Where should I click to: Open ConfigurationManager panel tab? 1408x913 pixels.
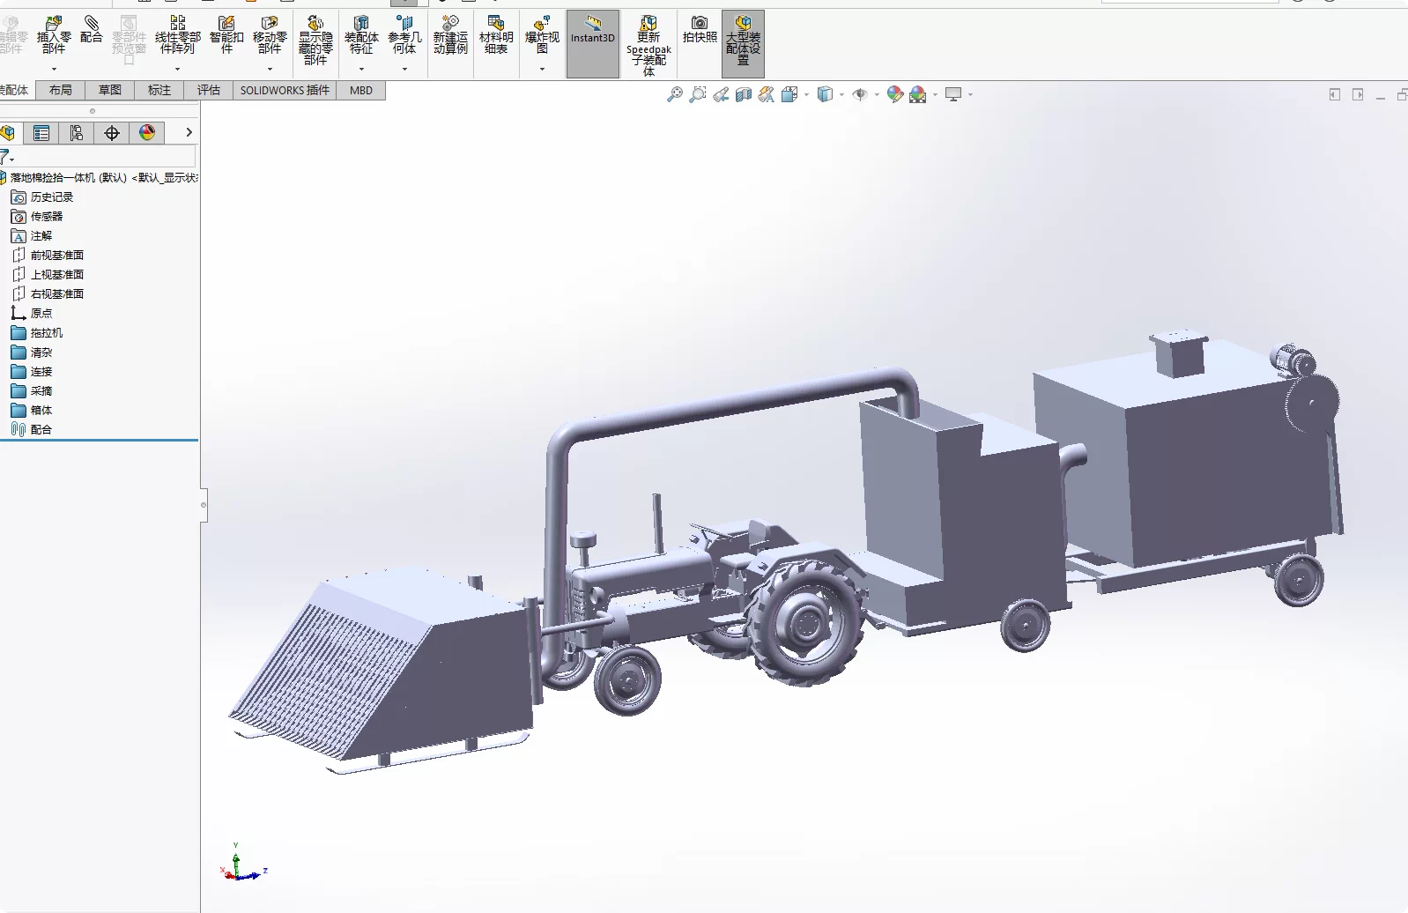77,132
